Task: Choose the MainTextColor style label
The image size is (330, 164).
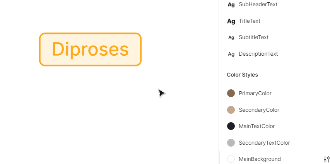Action: tap(257, 126)
